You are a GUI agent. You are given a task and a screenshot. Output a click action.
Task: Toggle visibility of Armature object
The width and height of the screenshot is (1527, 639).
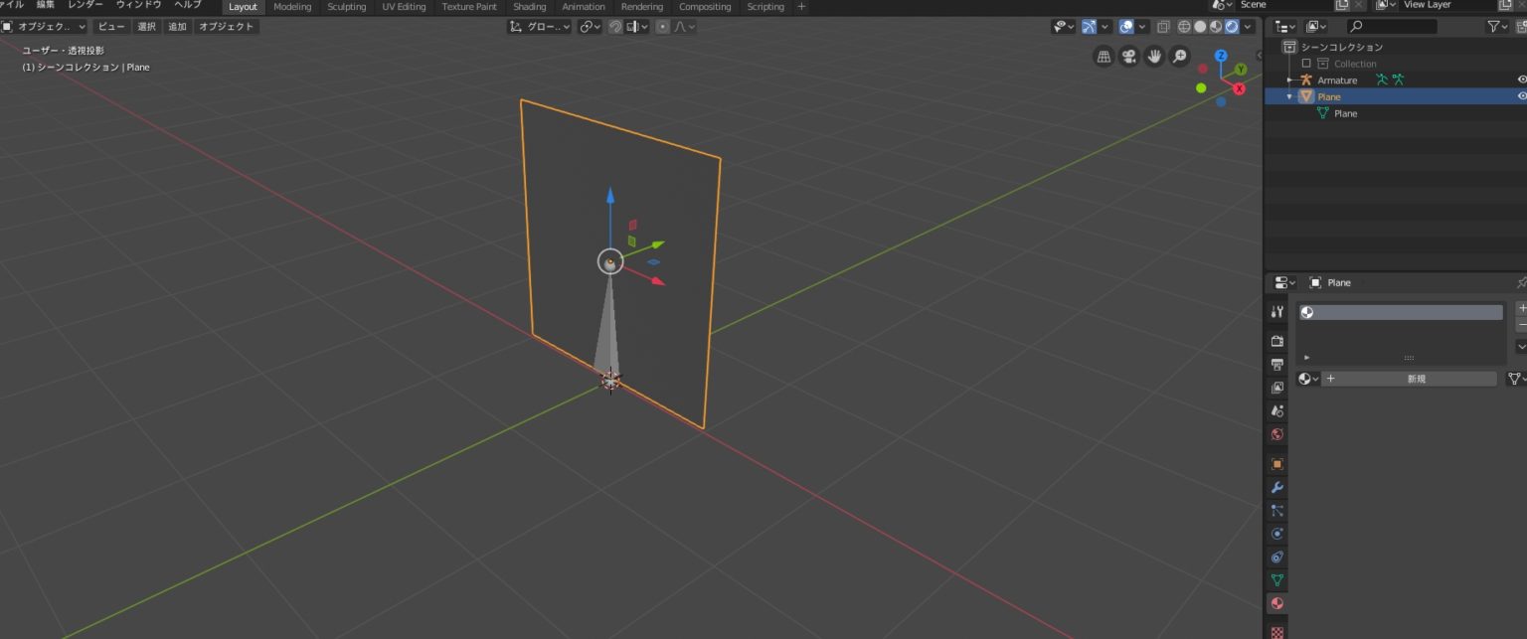tap(1521, 80)
